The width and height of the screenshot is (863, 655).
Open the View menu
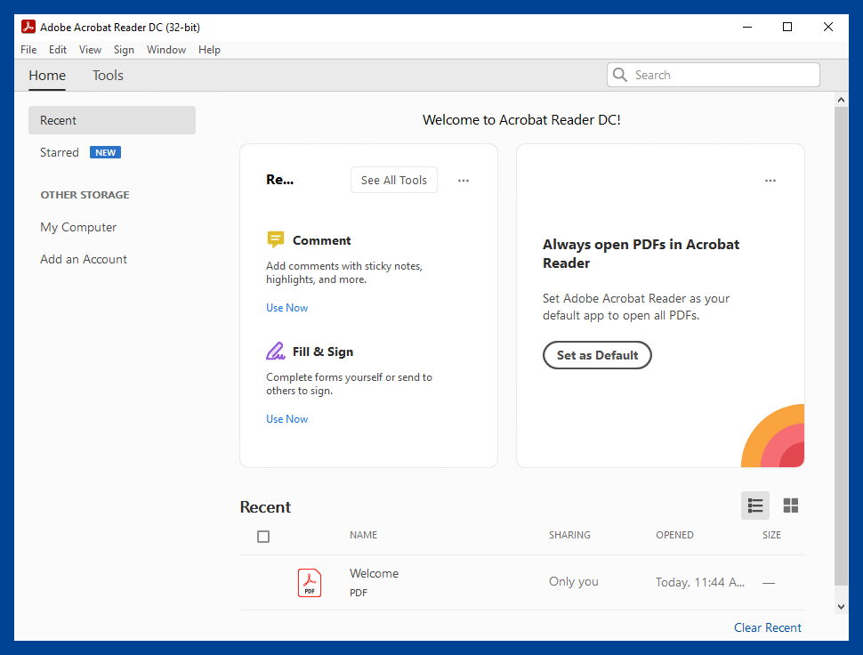point(90,50)
